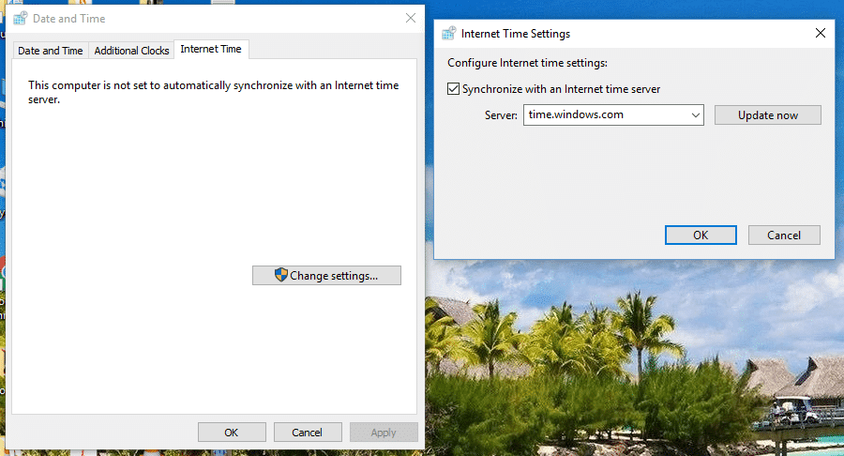844x456 pixels.
Task: Expand the Server dropdown arrow
Action: click(695, 114)
